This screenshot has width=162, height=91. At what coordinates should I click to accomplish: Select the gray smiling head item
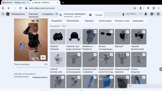[x=123, y=81]
